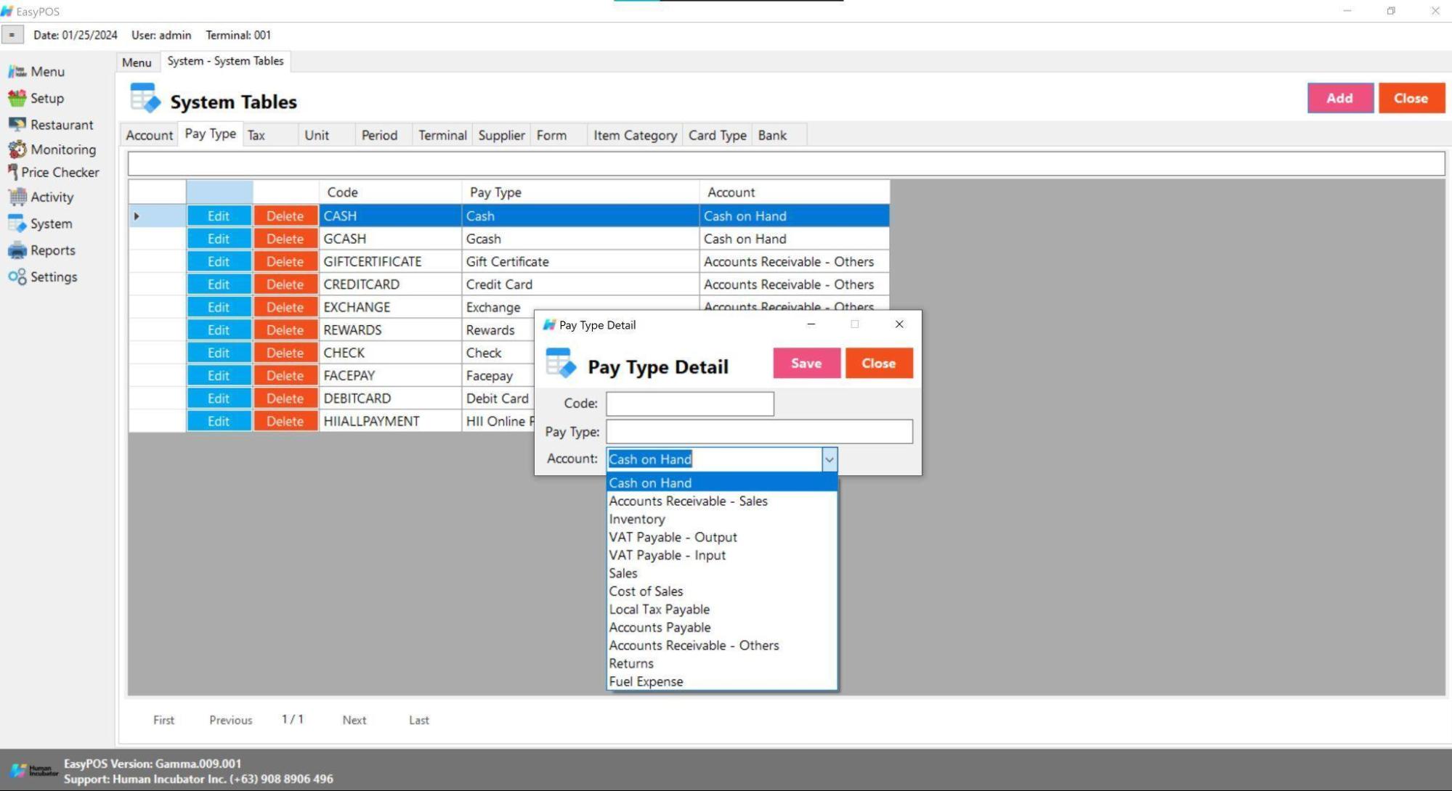The height and width of the screenshot is (791, 1452).
Task: Click the Menu sidebar icon
Action: [x=17, y=71]
